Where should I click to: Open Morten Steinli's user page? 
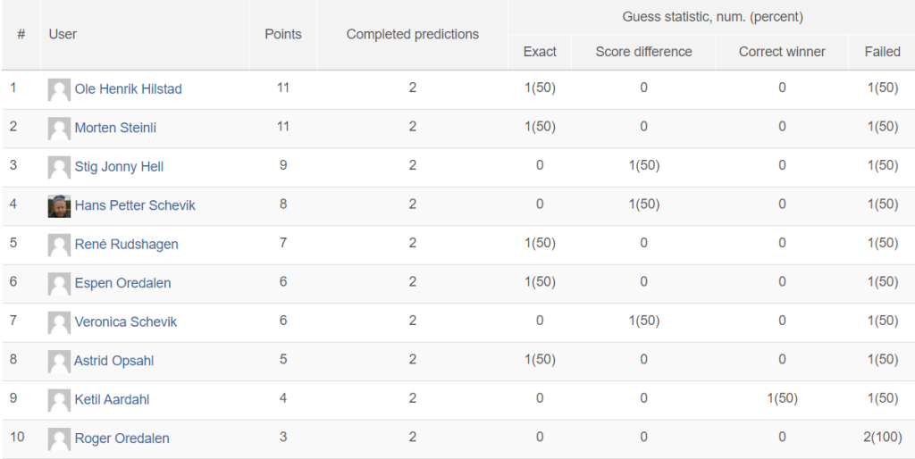[x=115, y=128]
